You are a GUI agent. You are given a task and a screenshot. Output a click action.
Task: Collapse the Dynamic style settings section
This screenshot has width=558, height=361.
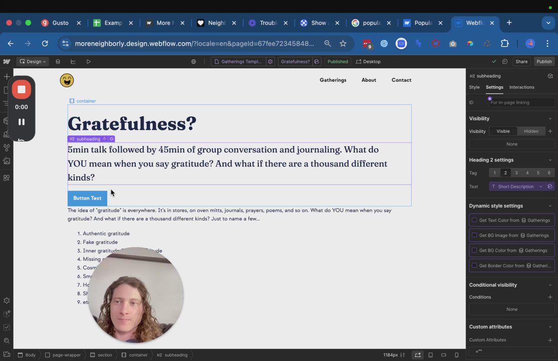click(550, 206)
